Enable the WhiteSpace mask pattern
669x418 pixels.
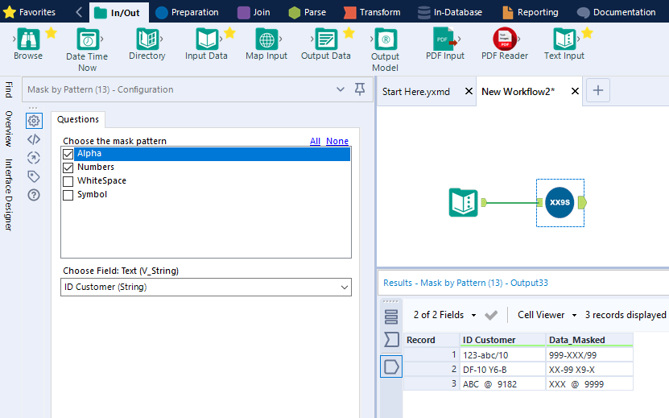click(68, 181)
